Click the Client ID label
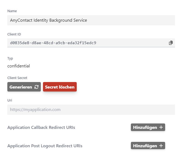The height and width of the screenshot is (160, 188). tap(14, 34)
